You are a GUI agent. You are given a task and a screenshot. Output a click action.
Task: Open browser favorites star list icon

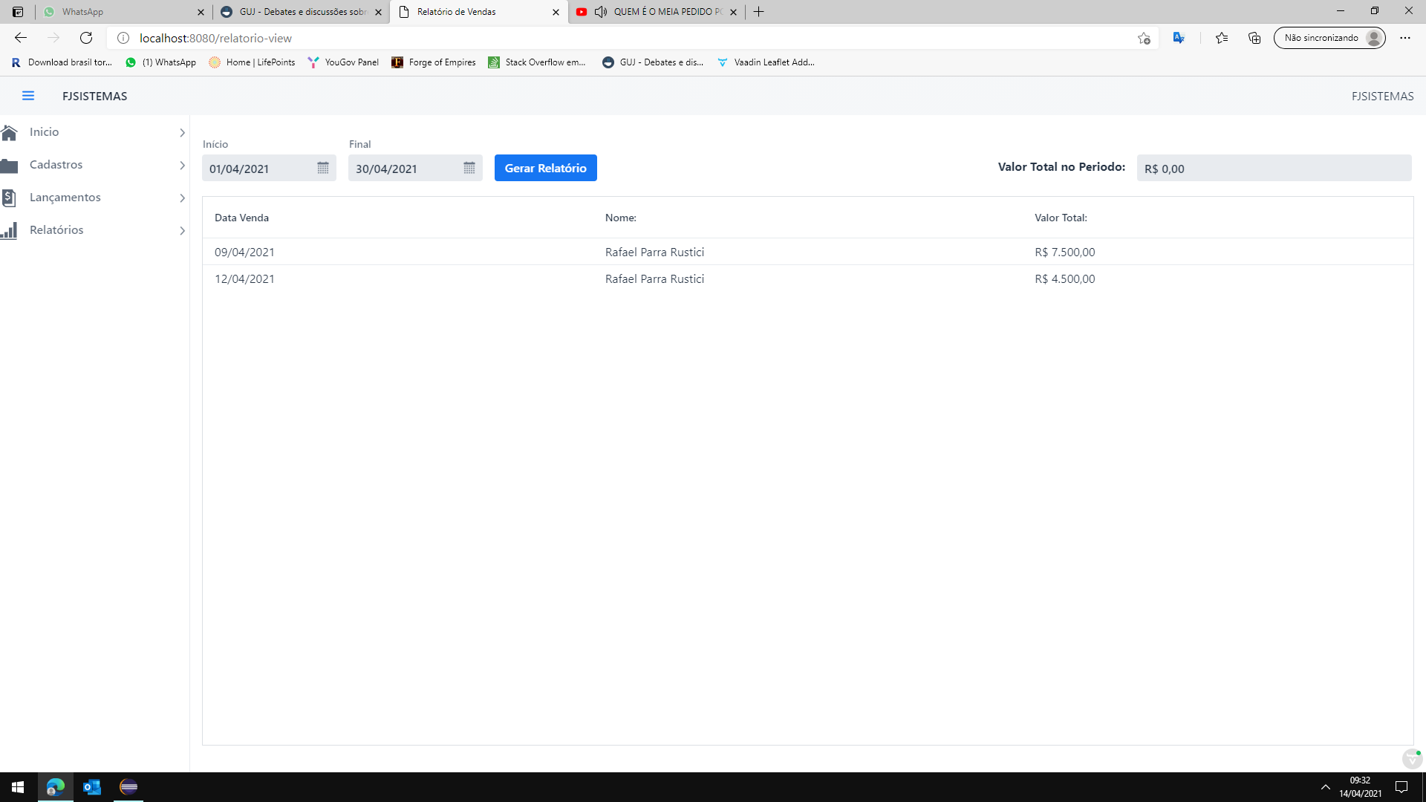1222,38
